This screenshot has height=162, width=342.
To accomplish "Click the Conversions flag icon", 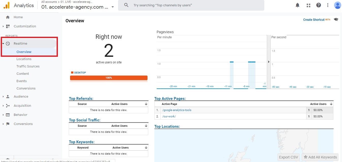I will point(8,124).
